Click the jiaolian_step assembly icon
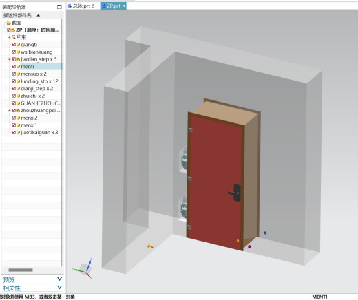The image size is (358, 300). click(18, 59)
